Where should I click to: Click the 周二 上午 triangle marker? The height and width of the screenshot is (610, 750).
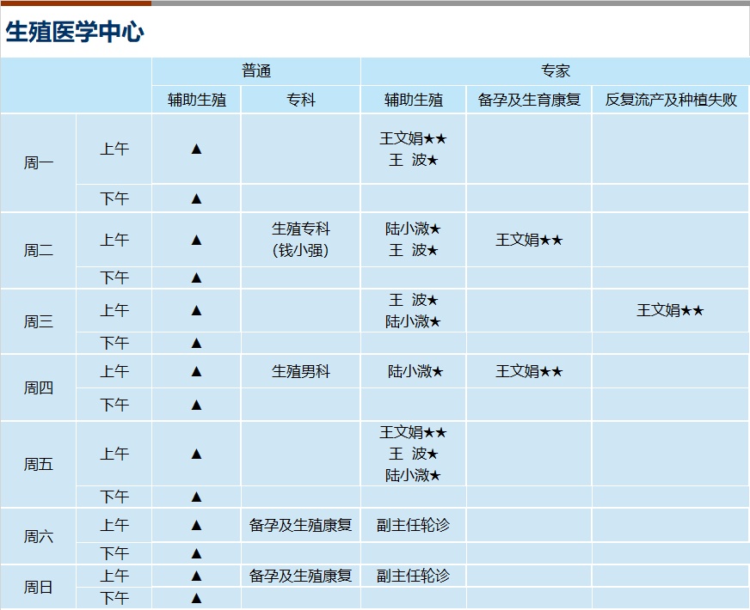pos(197,240)
